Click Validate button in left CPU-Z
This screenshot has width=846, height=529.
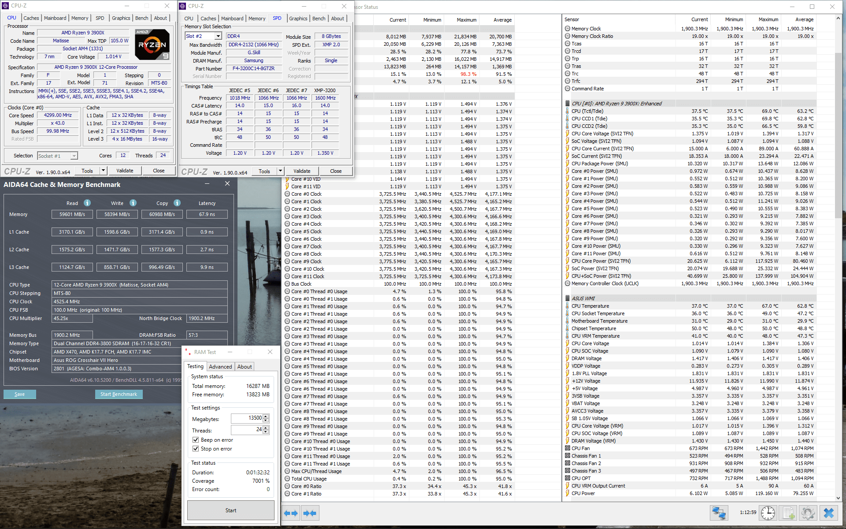125,171
